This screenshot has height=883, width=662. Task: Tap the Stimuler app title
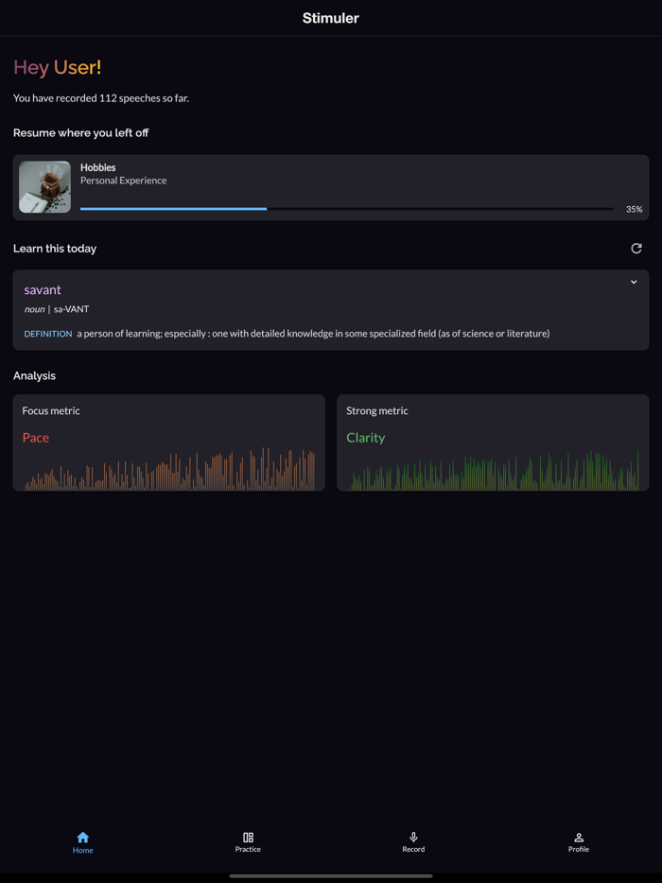pyautogui.click(x=331, y=18)
